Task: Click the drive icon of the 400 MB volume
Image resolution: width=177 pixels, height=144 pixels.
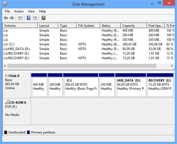Action: click(x=6, y=31)
